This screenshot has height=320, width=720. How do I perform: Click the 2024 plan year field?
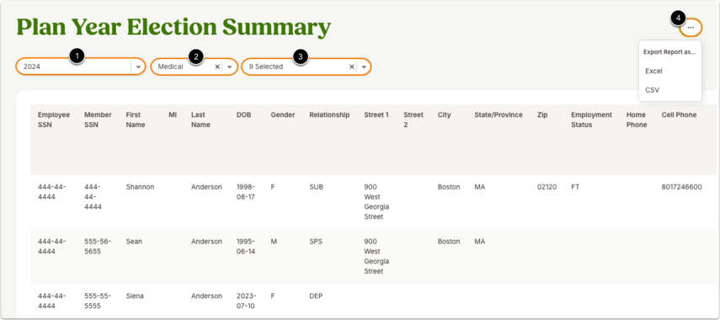(x=80, y=67)
